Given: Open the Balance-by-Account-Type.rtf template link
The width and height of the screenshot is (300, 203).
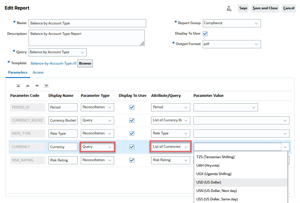Looking at the screenshot, I should point(53,63).
